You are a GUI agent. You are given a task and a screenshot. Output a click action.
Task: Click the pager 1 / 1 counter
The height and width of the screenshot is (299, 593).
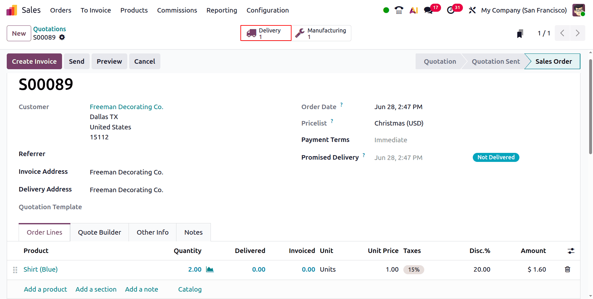(x=544, y=33)
